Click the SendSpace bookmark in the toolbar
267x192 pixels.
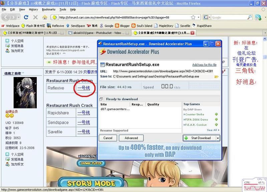(76, 26)
